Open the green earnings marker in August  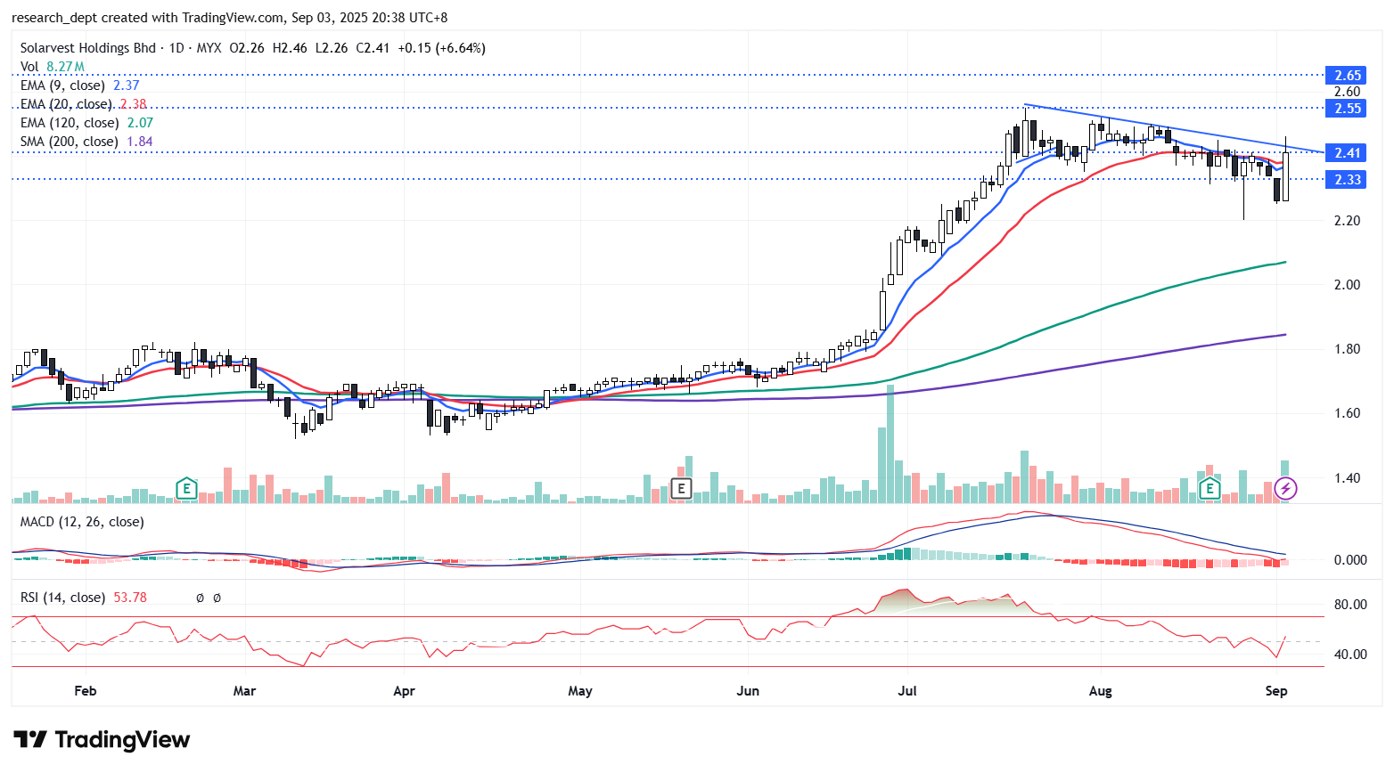[1209, 488]
